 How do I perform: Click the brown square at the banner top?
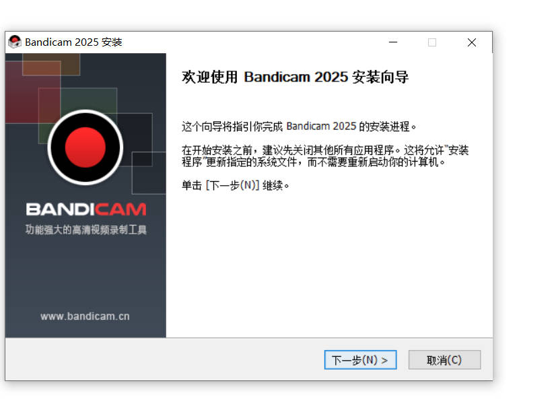(x=51, y=63)
